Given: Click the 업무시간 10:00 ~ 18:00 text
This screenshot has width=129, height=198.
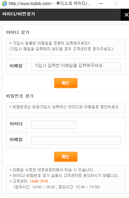Looking at the screenshot, I should (34, 187).
